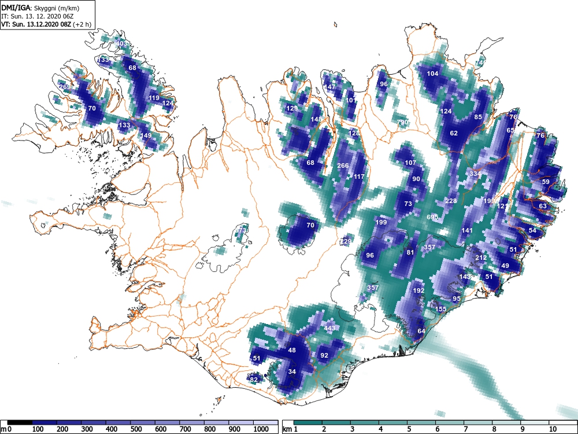Screen dimensions: 578x434
Task: Click the visibility value 62
Action: tap(454, 133)
